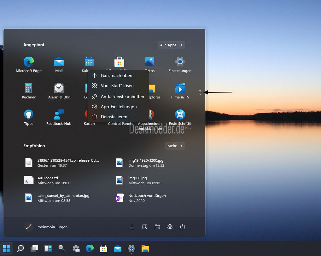Open Microsoft Store on the taskbar
The width and height of the screenshot is (321, 256).
(x=104, y=248)
